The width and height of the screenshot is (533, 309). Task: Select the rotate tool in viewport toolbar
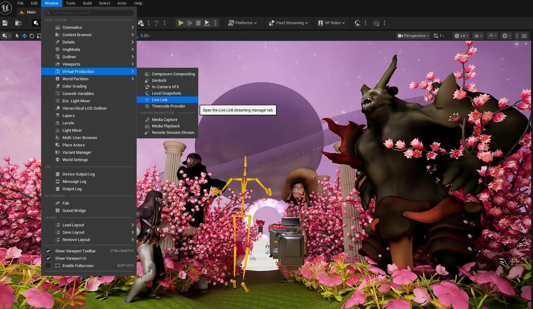[32, 36]
